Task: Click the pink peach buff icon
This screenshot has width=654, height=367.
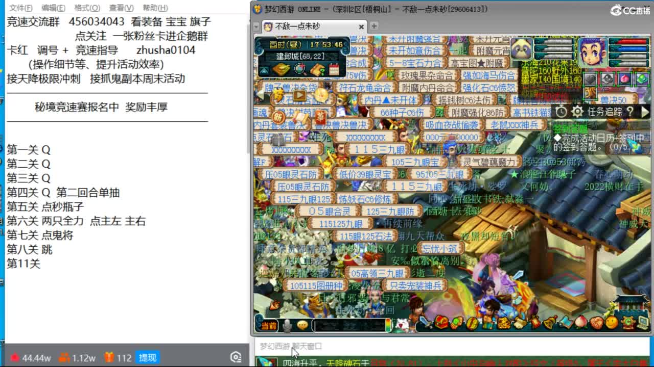Action: 625,78
